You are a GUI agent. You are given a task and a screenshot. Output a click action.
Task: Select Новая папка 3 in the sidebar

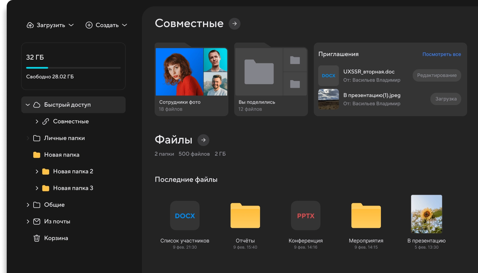tap(73, 188)
